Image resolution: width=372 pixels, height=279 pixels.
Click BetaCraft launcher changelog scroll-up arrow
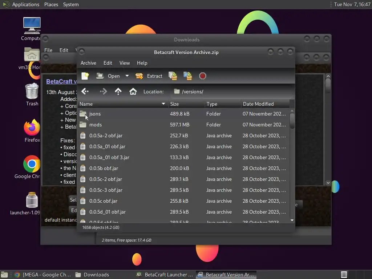point(328,76)
